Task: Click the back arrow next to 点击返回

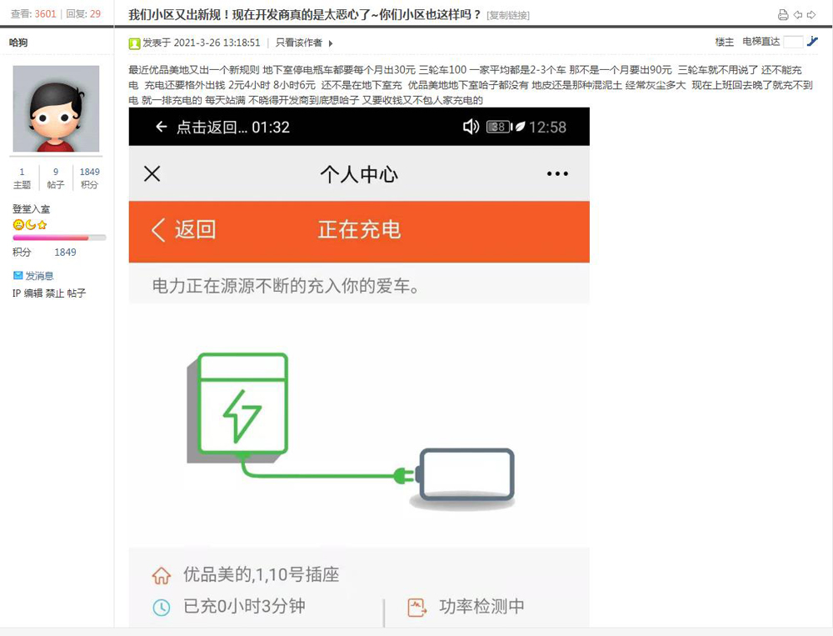Action: point(161,127)
